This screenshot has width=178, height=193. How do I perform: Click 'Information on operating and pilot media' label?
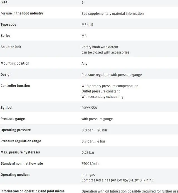33,191
